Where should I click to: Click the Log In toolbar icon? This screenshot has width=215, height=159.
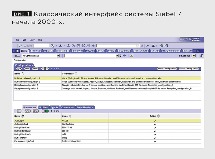(162, 46)
